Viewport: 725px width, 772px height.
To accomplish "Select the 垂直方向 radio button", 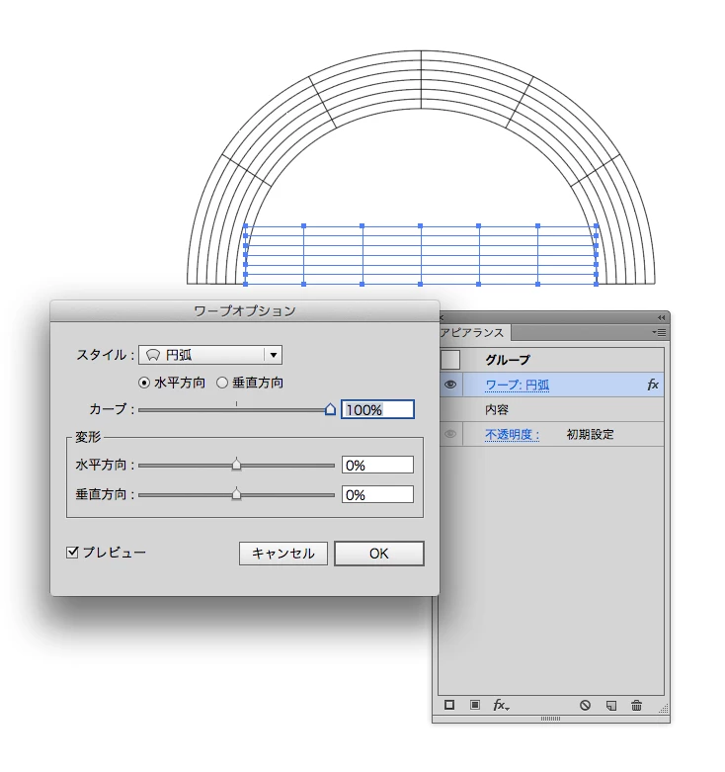I will tap(222, 383).
